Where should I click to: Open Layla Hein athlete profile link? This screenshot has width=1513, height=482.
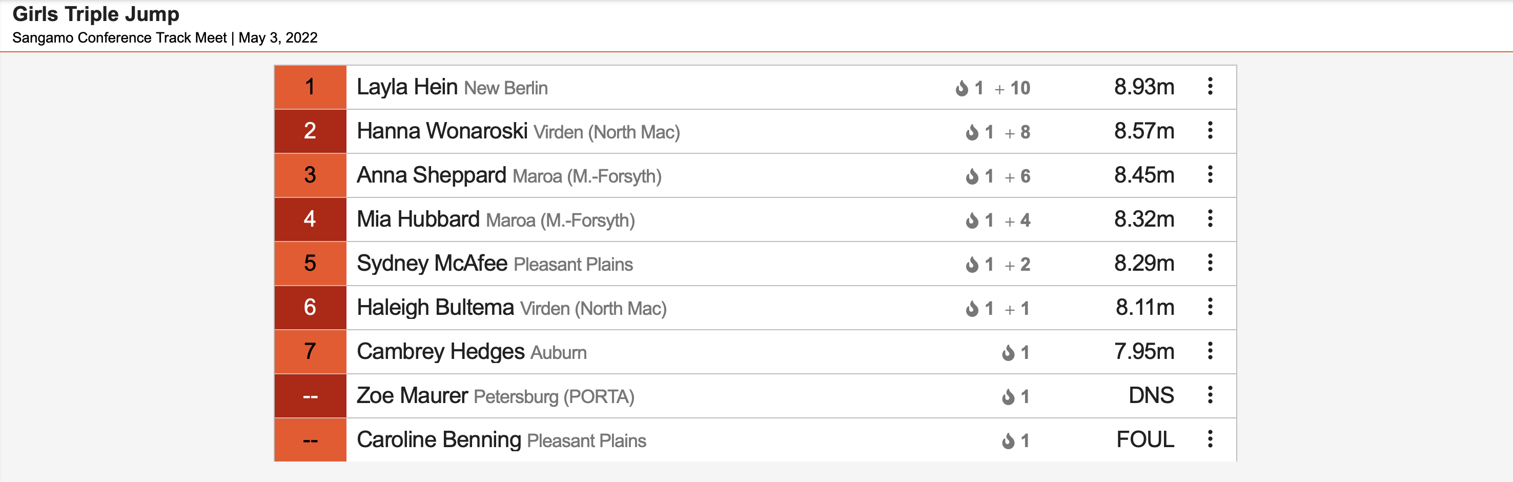[407, 87]
